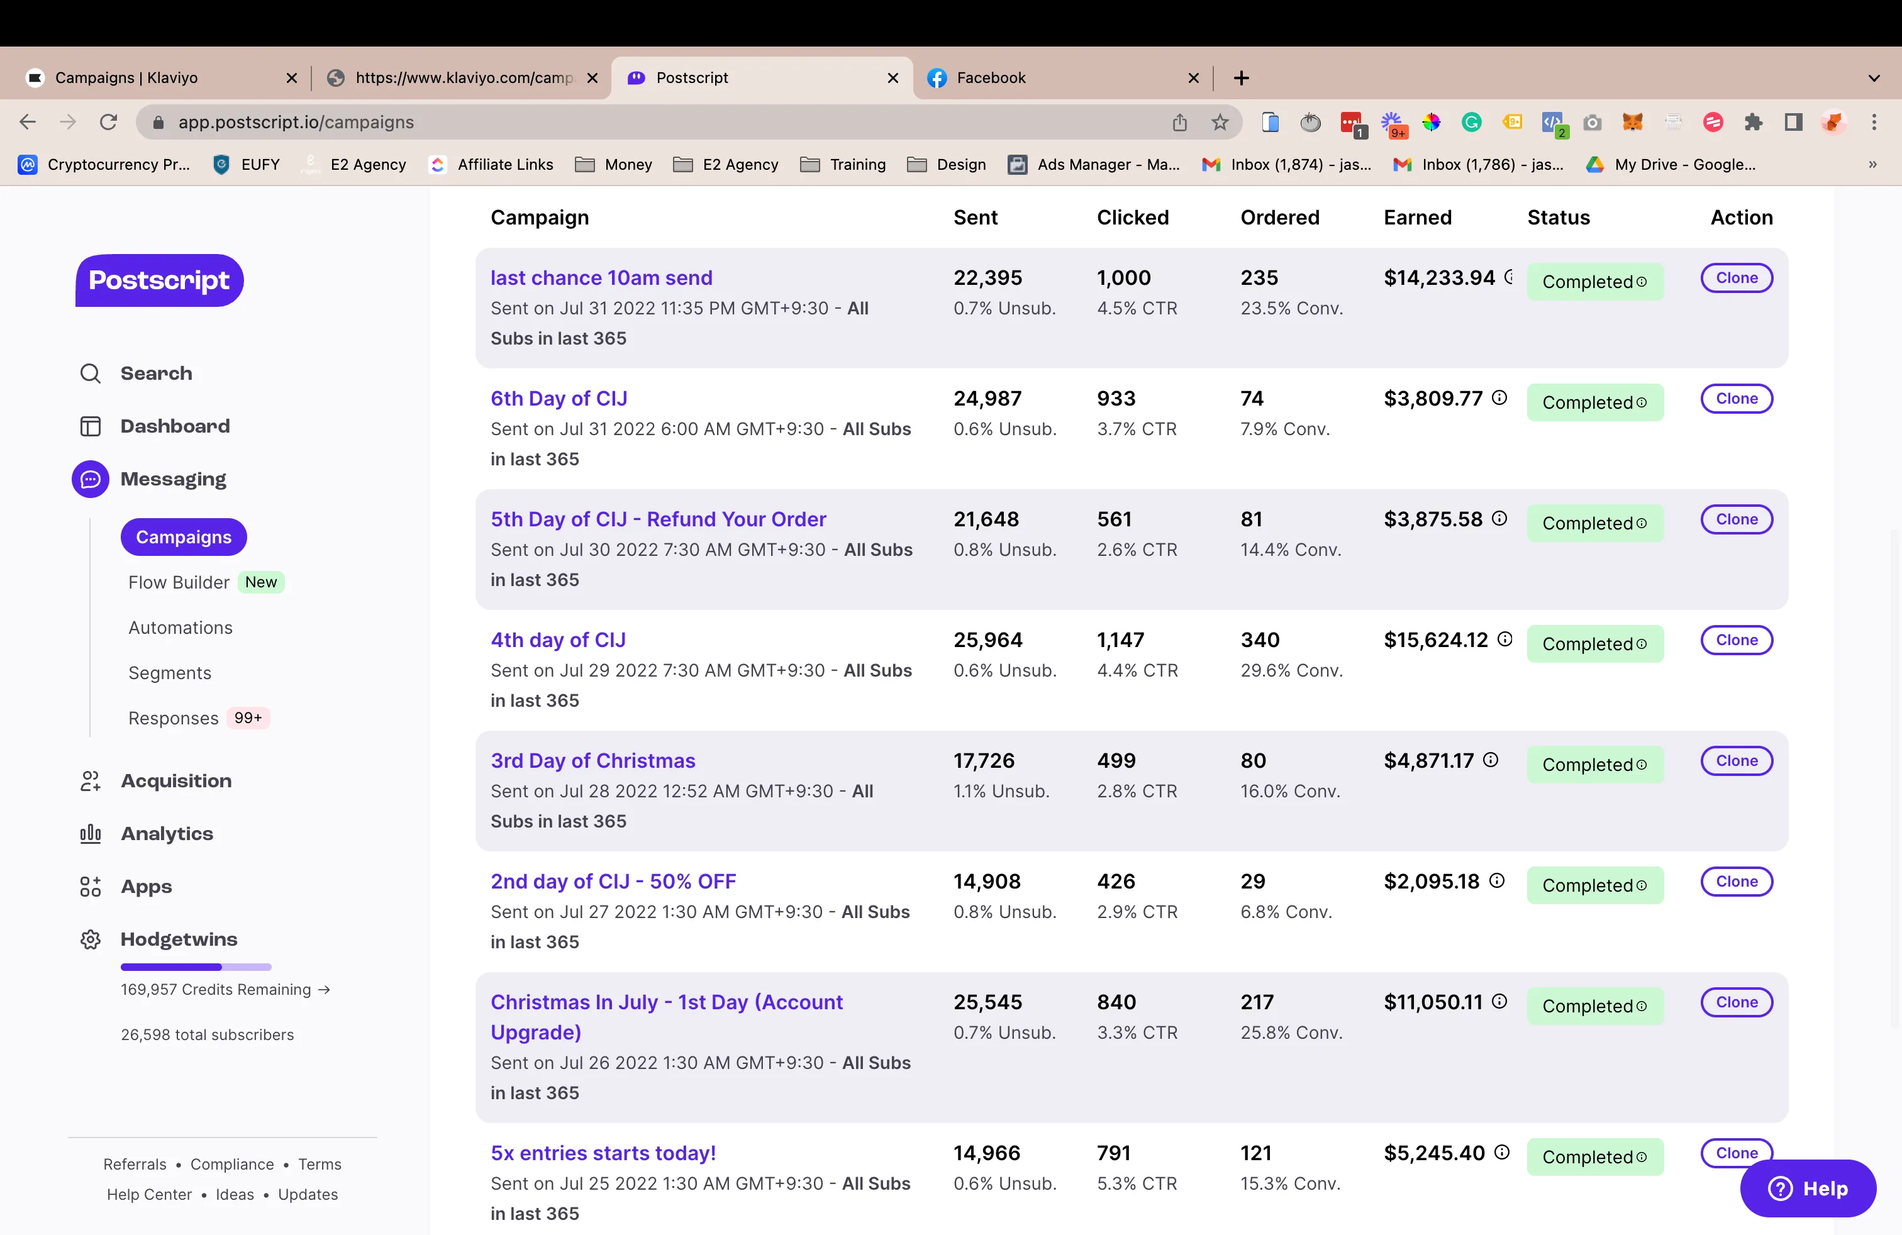
Task: Open the Help chat button
Action: (x=1808, y=1188)
